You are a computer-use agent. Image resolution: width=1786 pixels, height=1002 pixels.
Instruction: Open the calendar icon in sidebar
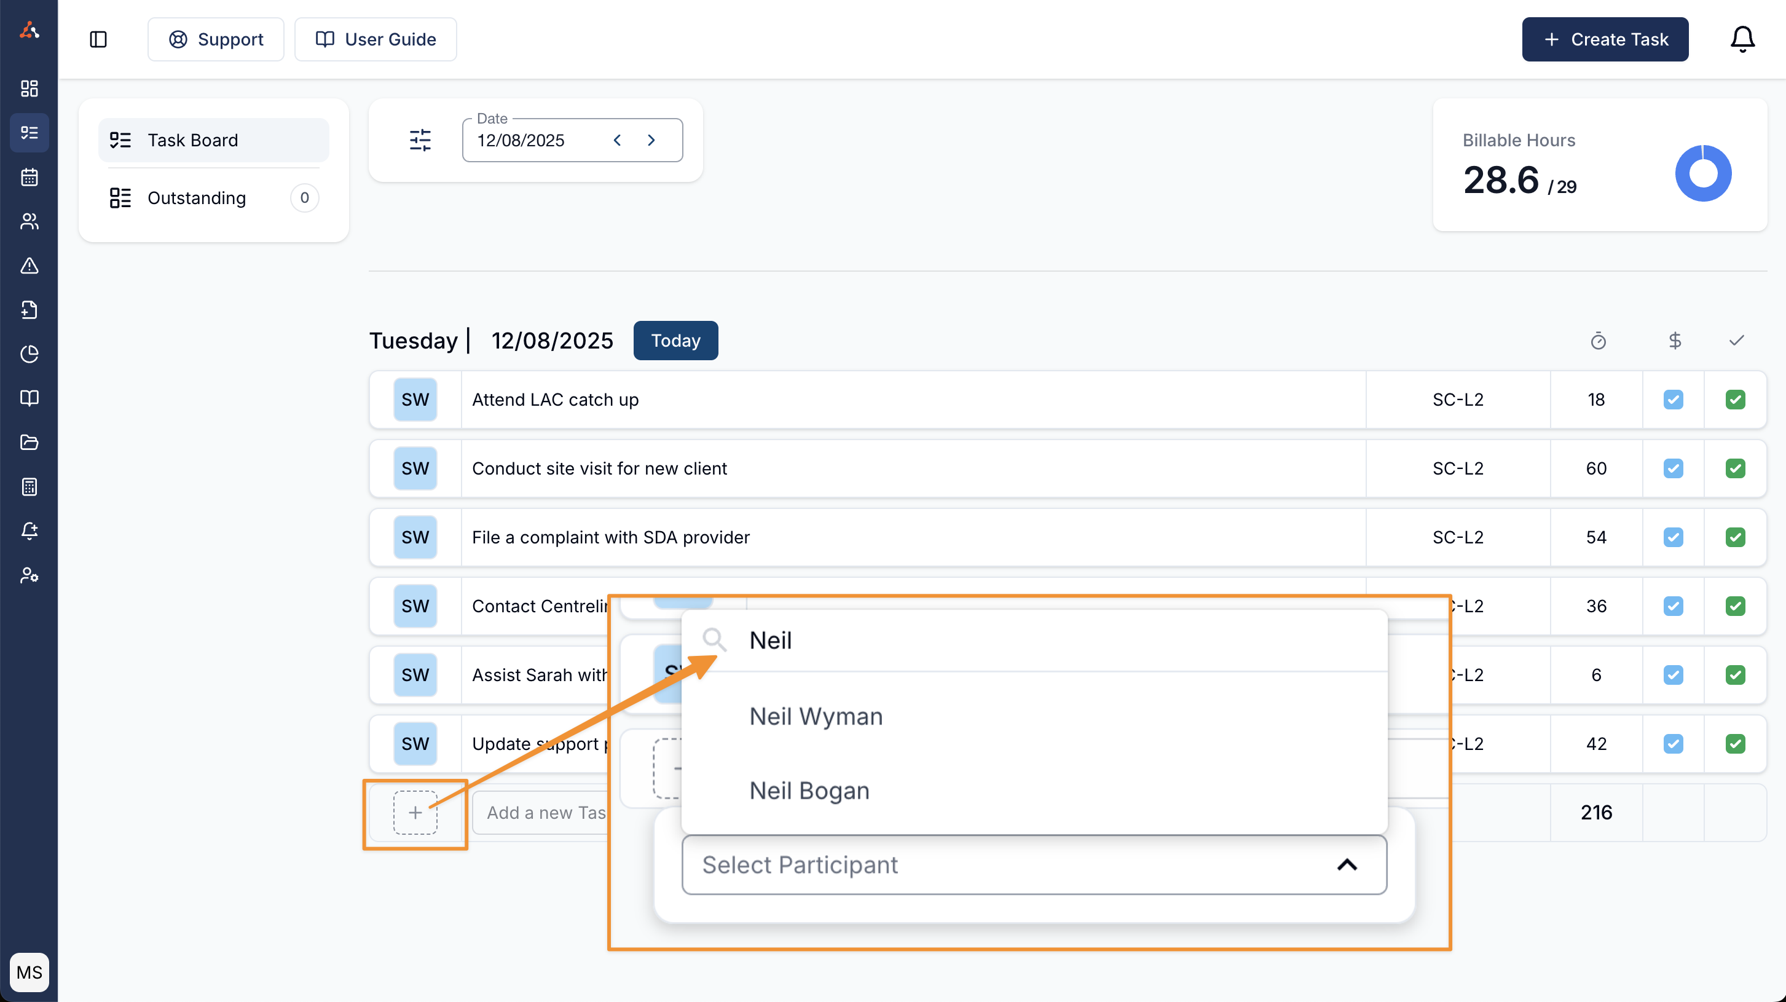tap(29, 177)
